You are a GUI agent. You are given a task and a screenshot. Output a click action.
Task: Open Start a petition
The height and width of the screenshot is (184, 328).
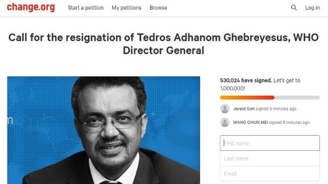tap(86, 8)
